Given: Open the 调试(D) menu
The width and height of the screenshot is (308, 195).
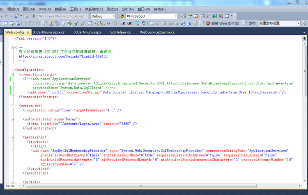Looking at the screenshot, I should [x=13, y=9].
